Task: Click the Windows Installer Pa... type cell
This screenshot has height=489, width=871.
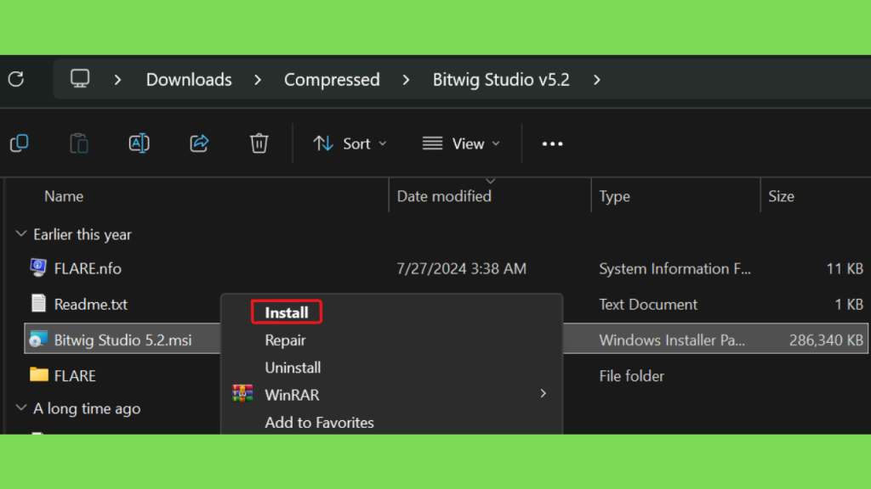Action: click(x=672, y=340)
